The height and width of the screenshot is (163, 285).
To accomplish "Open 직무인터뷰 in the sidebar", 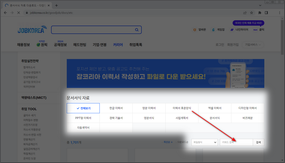I will [x=29, y=86].
